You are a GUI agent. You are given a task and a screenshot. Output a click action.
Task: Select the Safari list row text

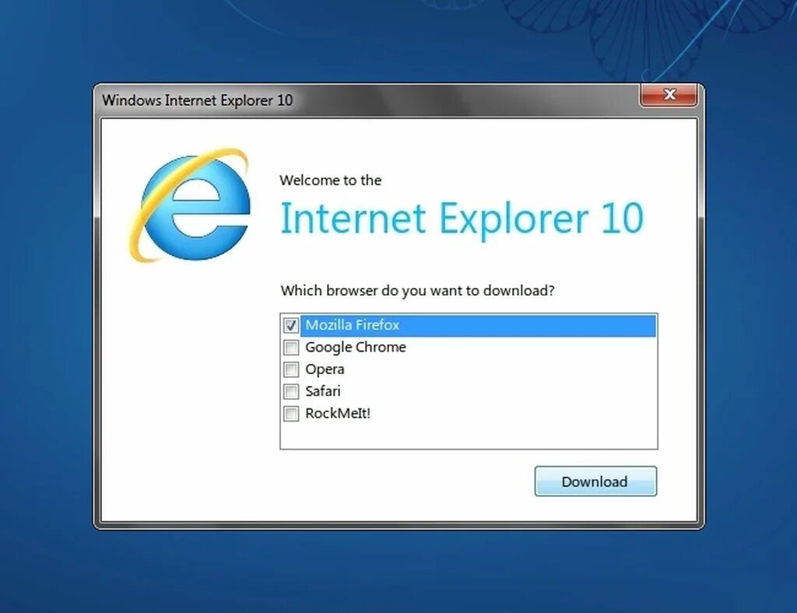point(323,391)
